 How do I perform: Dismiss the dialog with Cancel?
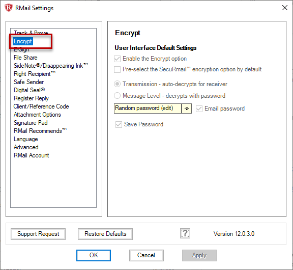pos(146,255)
